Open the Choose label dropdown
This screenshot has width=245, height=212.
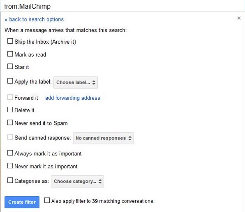coord(76,82)
